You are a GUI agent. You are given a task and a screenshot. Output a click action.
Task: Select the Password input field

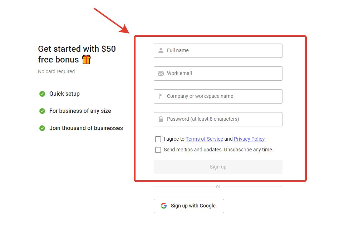click(218, 119)
